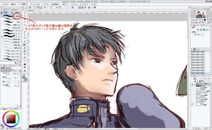212x130 pixels.
Task: Pick a color in the color wheel square
Action: 11,119
